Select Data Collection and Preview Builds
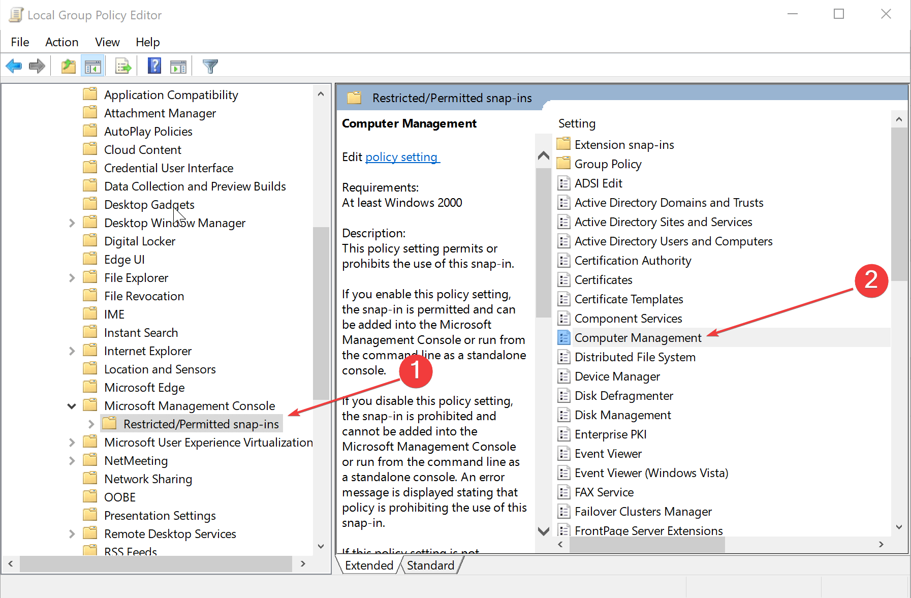The image size is (911, 598). pos(195,186)
